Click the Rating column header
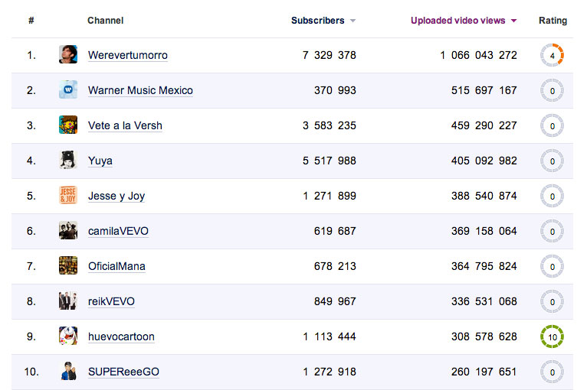587x390 pixels. tap(553, 21)
